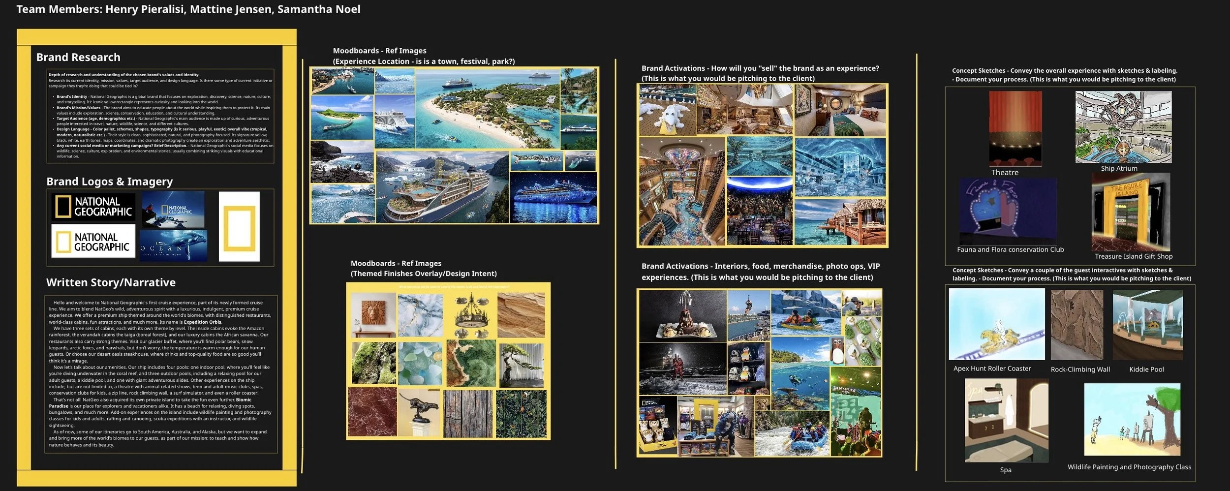Select the Wildlife Painting class sketch
The height and width of the screenshot is (491, 1230).
tap(1132, 420)
